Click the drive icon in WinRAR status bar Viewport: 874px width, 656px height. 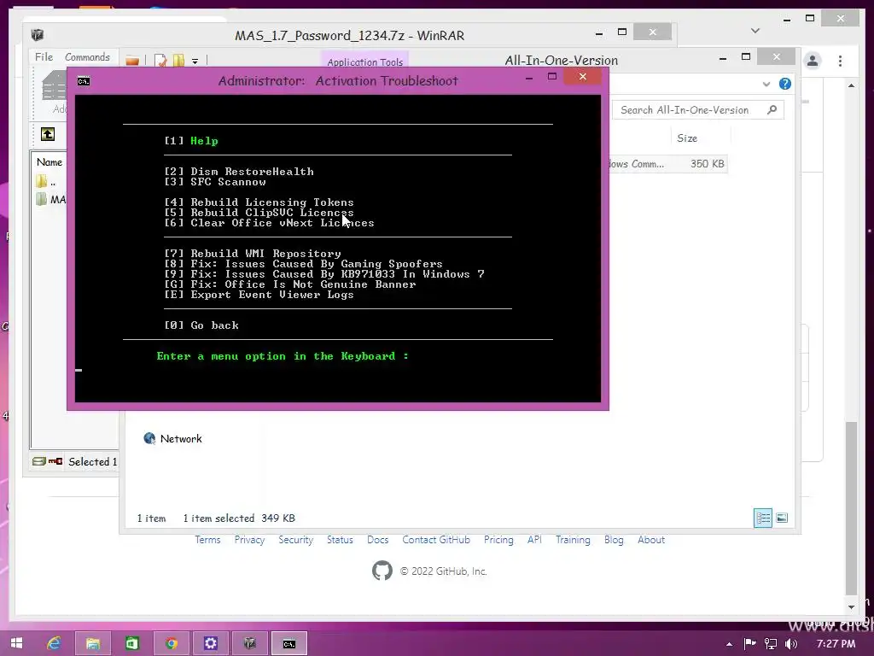pyautogui.click(x=39, y=461)
